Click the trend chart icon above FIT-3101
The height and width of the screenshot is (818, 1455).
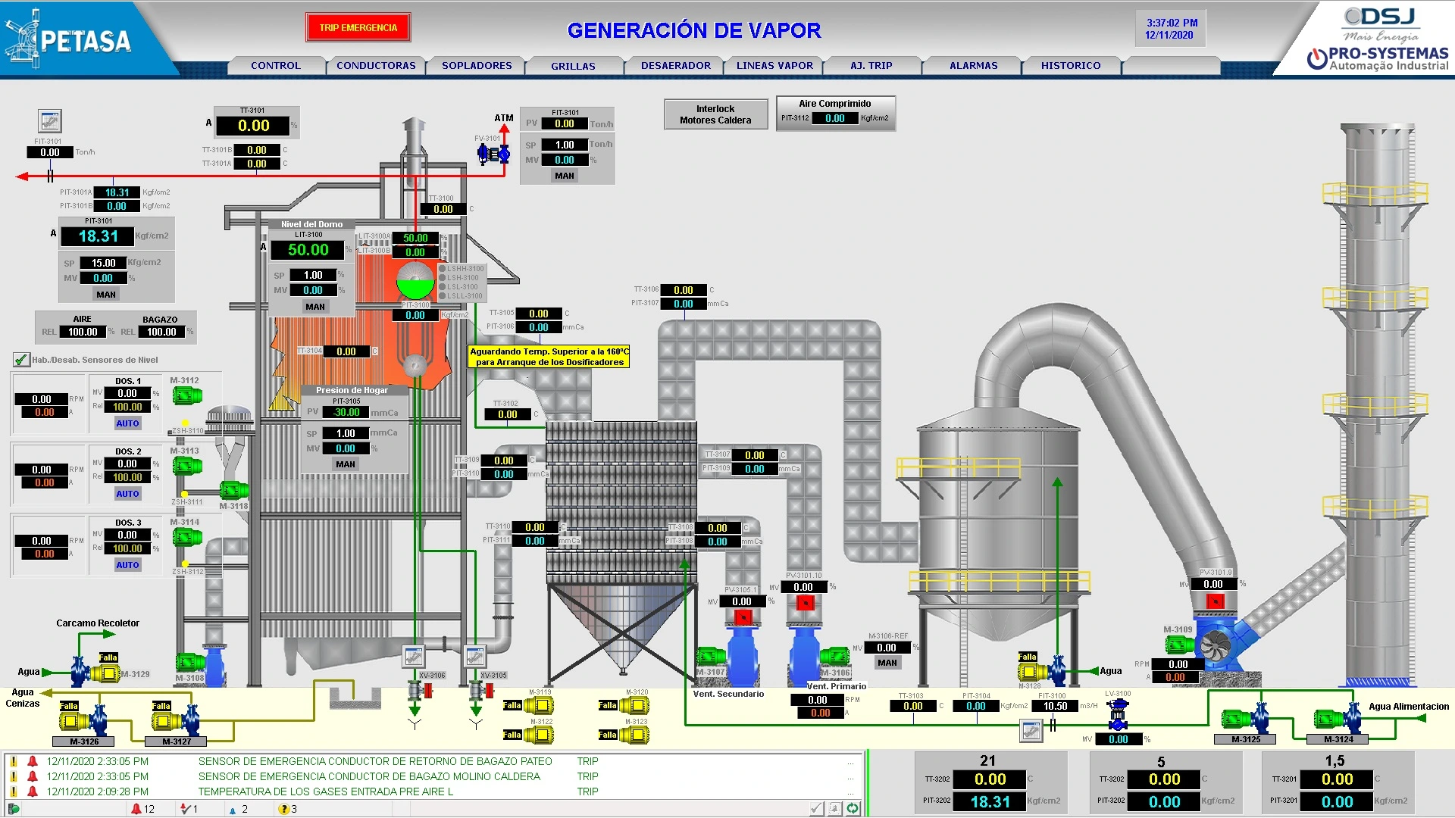tap(50, 121)
